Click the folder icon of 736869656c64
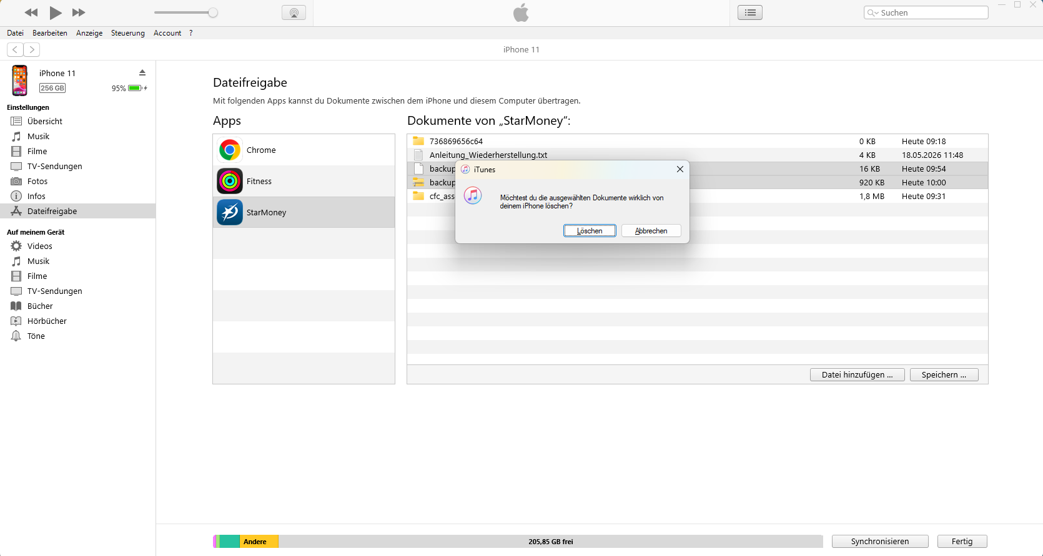 418,141
